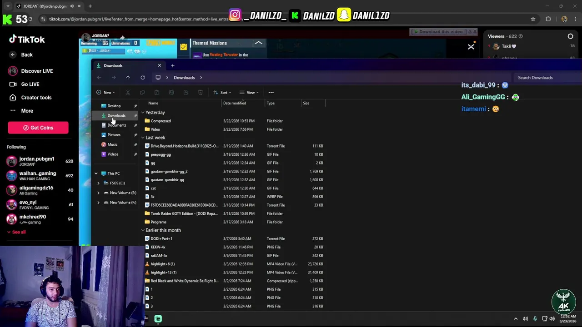Show hidden tray icons chevron
582x327 pixels.
pos(516,319)
